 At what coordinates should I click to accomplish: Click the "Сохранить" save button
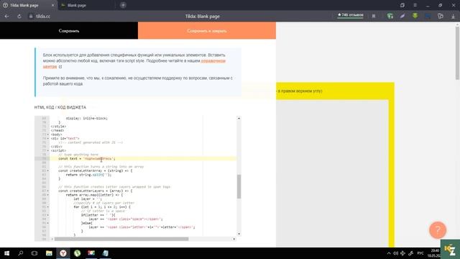69,30
